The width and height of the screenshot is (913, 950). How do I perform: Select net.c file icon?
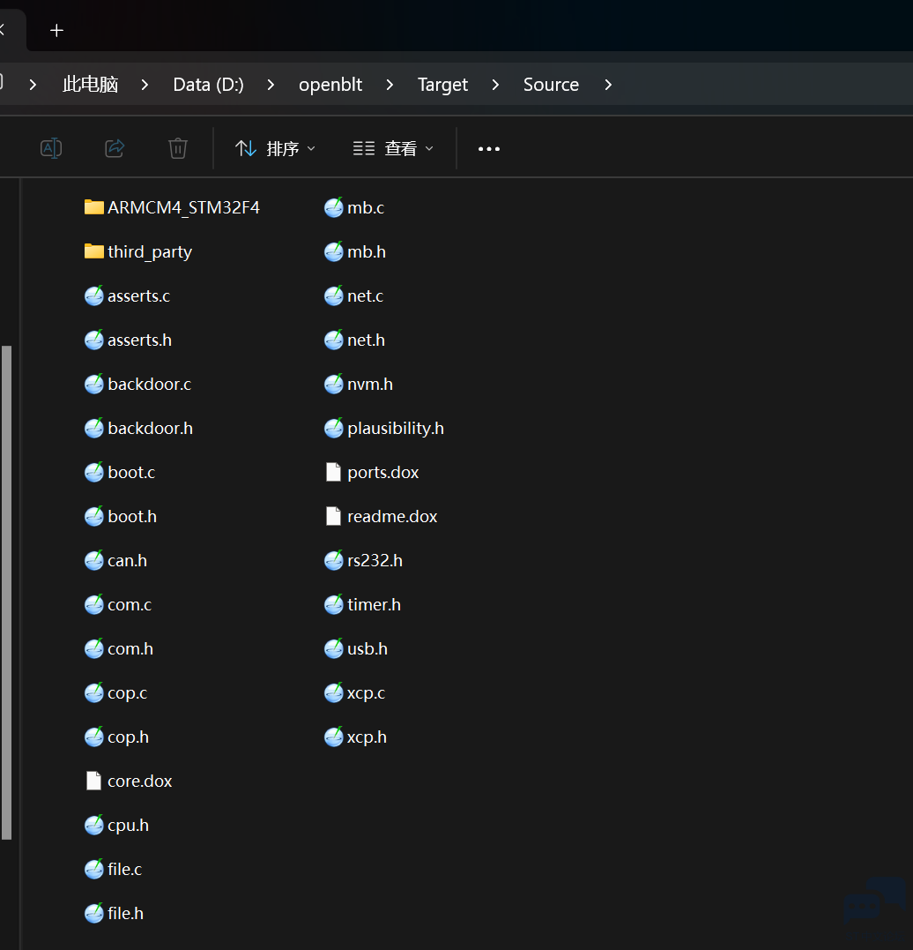point(334,295)
